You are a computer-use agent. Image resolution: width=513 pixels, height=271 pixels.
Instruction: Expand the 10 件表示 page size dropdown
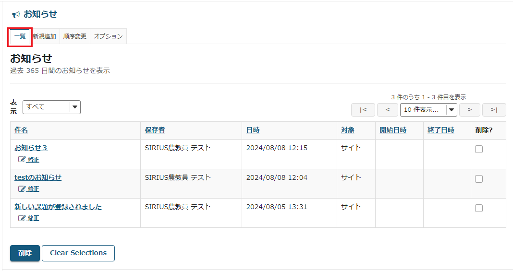coord(428,110)
